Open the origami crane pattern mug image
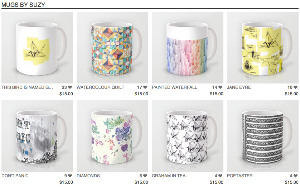Screen dimensions: 300x187 tap(188, 136)
